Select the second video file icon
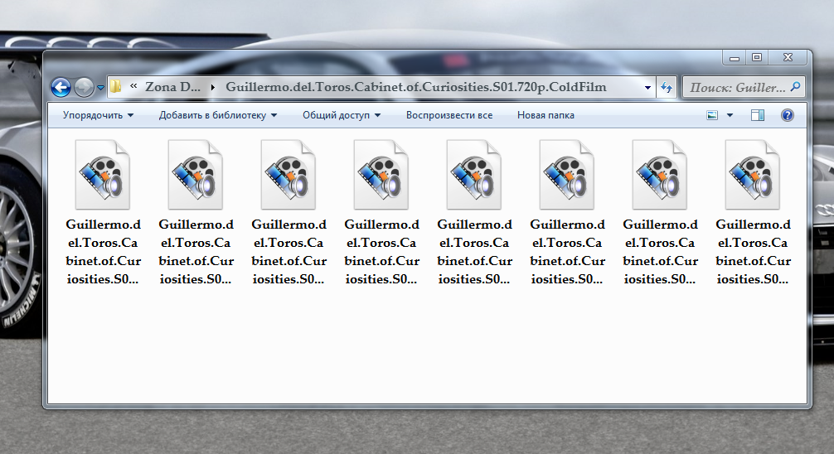Image resolution: width=834 pixels, height=454 pixels. (x=195, y=175)
